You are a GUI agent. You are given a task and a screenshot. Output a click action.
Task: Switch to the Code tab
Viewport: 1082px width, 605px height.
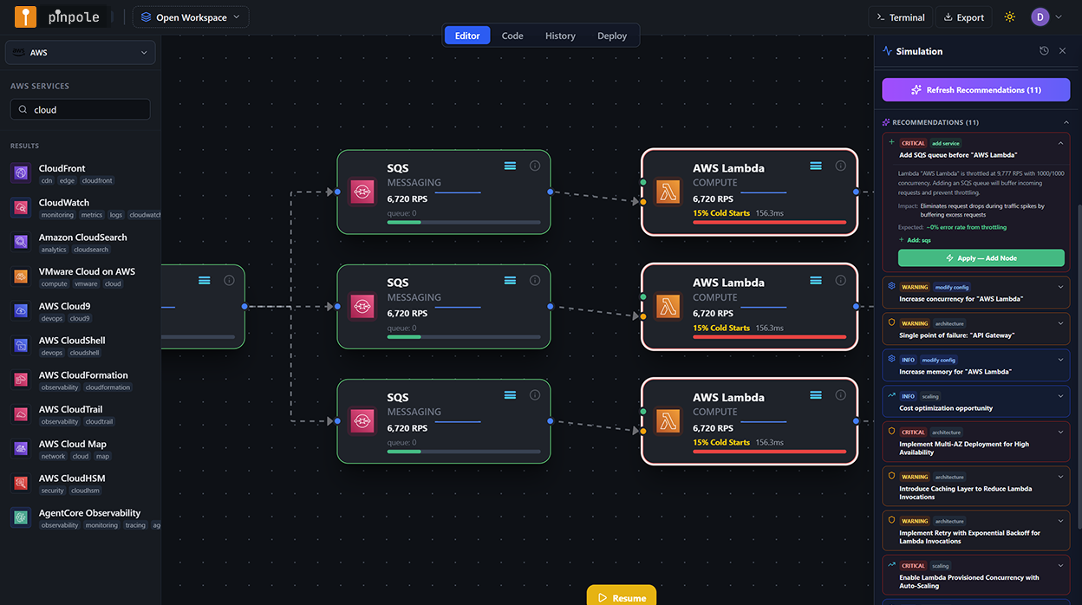[512, 36]
